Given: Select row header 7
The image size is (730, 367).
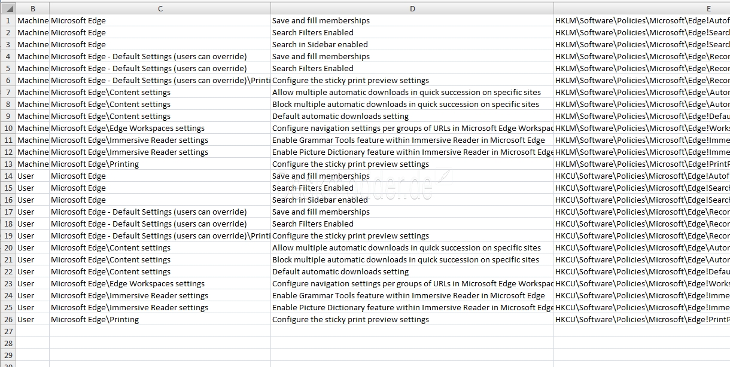Looking at the screenshot, I should pos(8,92).
